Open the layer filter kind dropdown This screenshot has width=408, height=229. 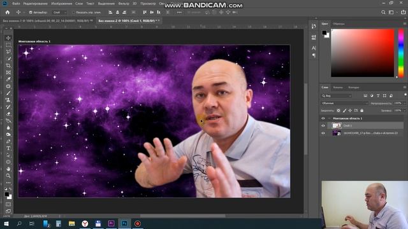point(337,96)
